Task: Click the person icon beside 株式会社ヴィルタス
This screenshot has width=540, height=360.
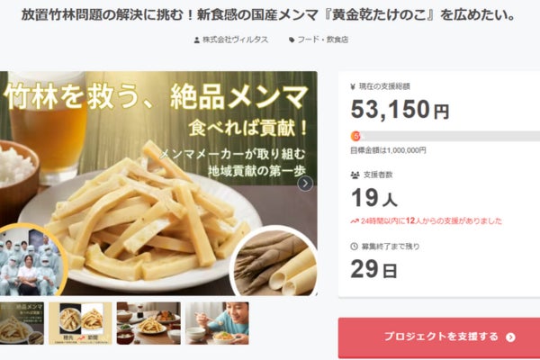Action: point(196,40)
